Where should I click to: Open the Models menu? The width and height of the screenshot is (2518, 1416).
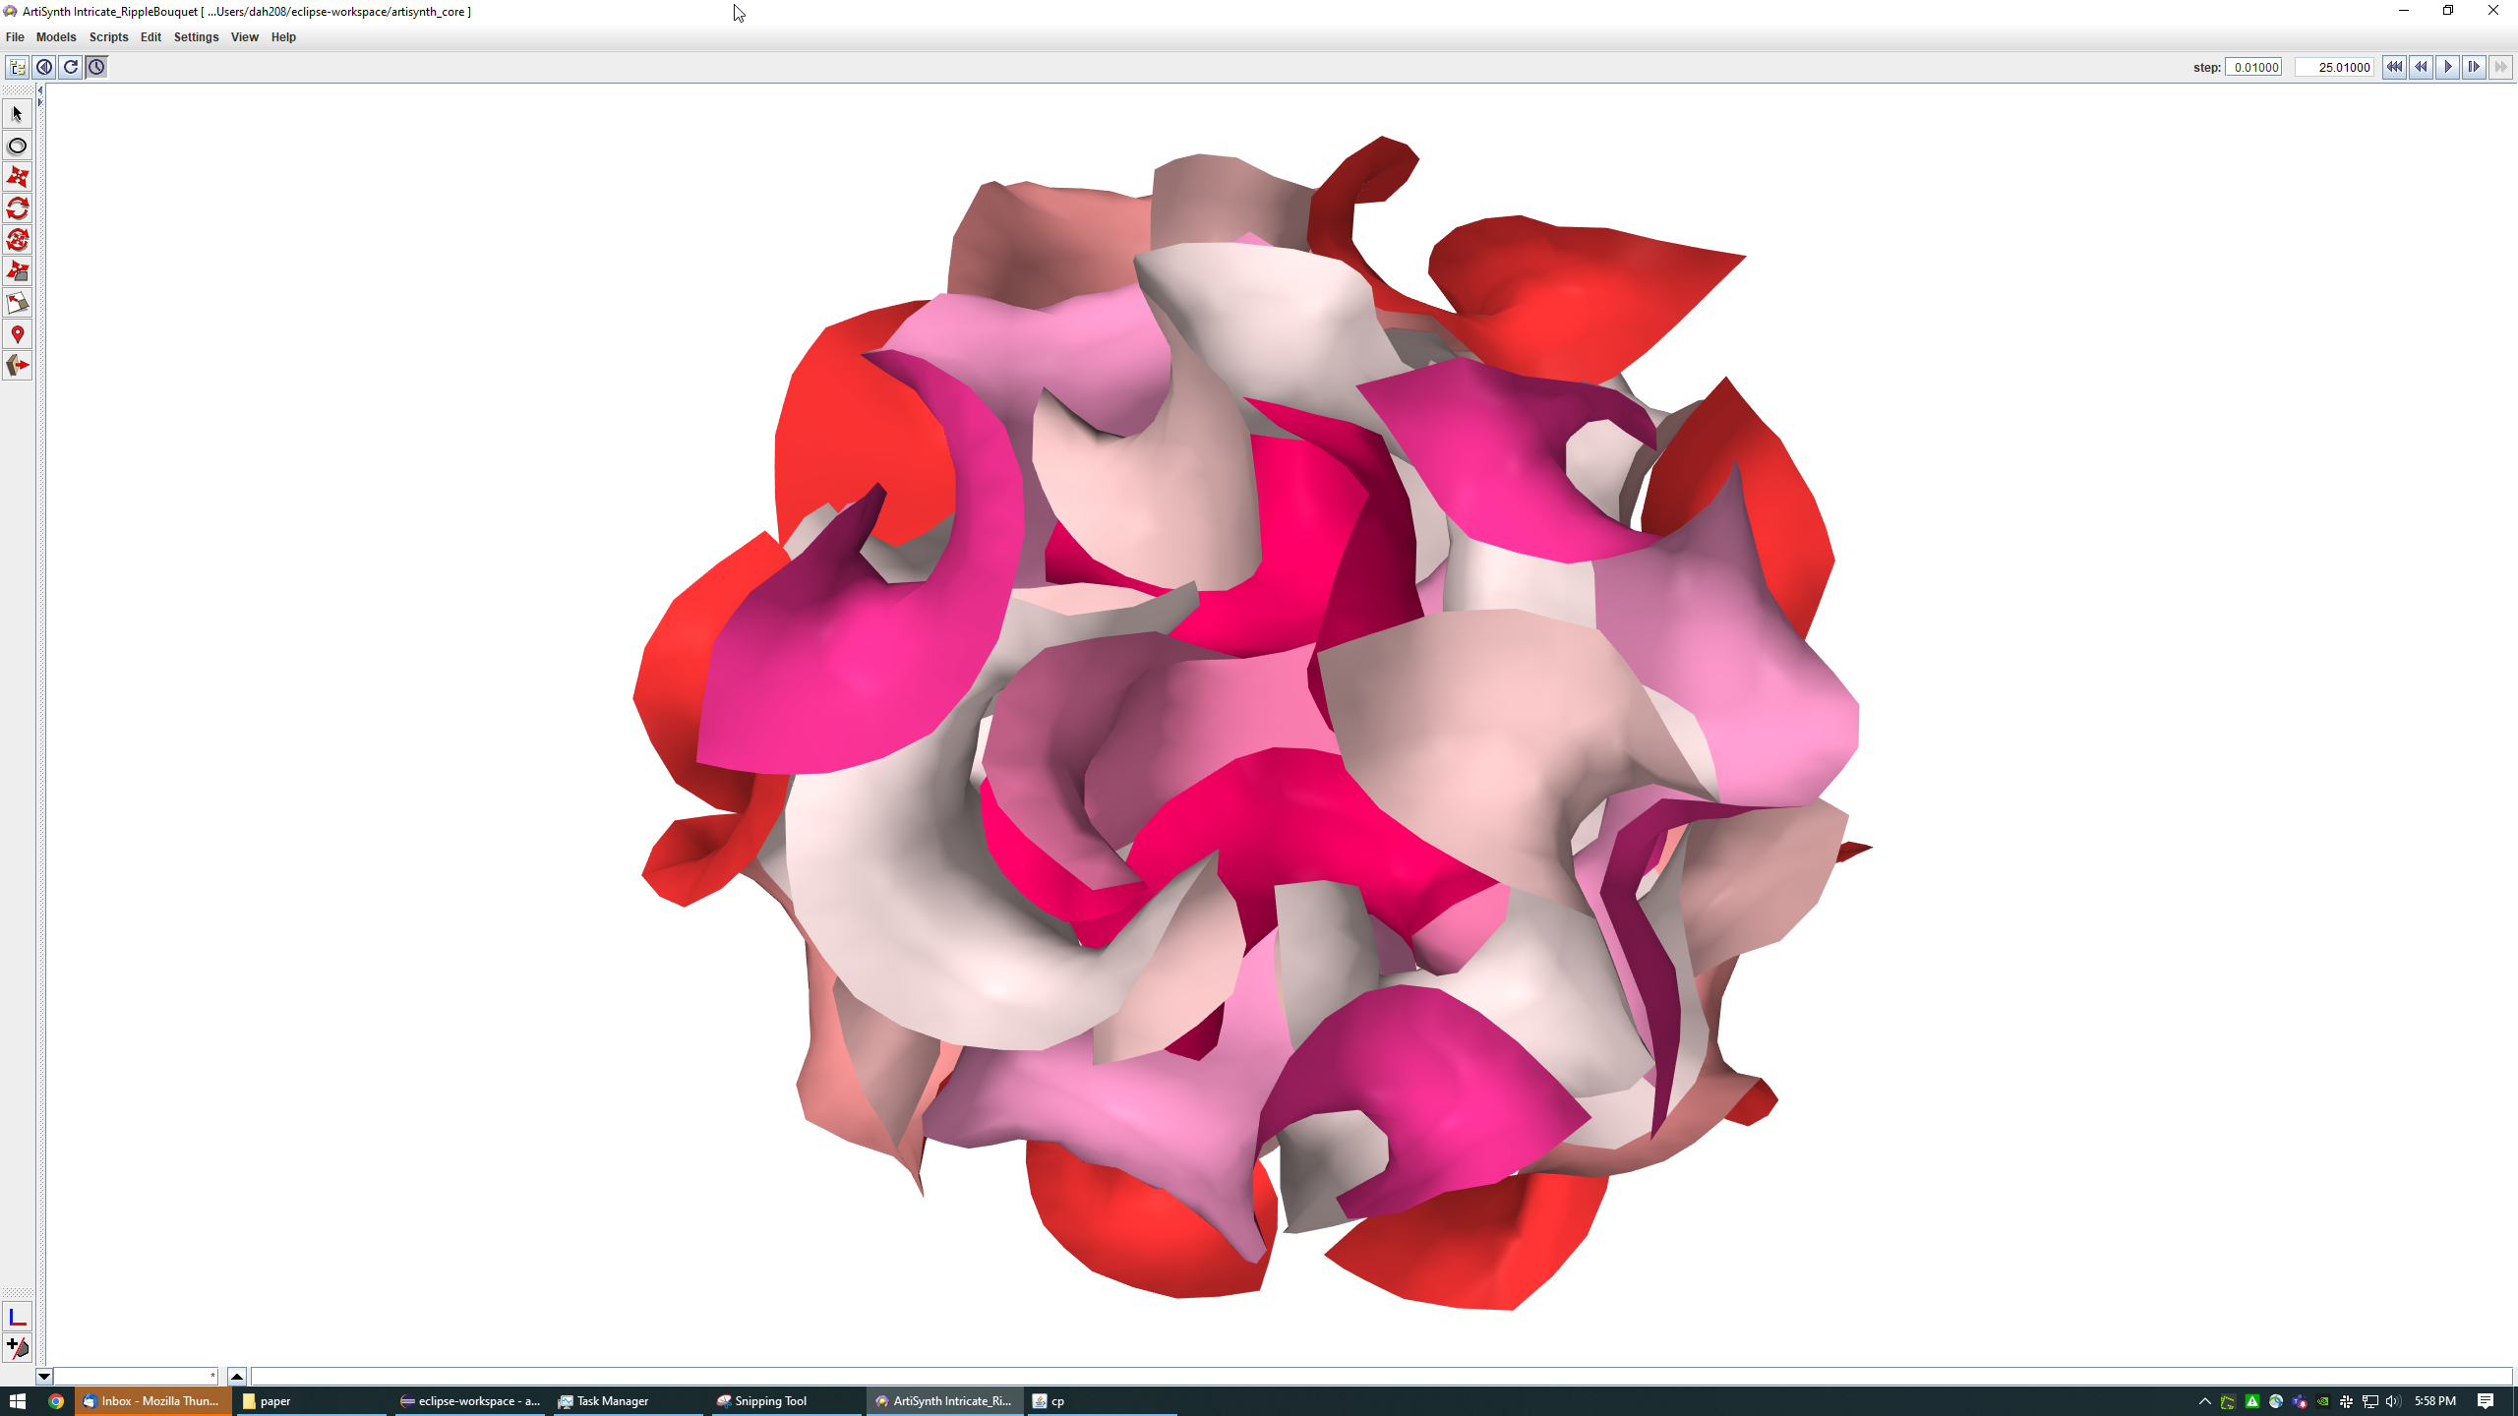tap(56, 37)
